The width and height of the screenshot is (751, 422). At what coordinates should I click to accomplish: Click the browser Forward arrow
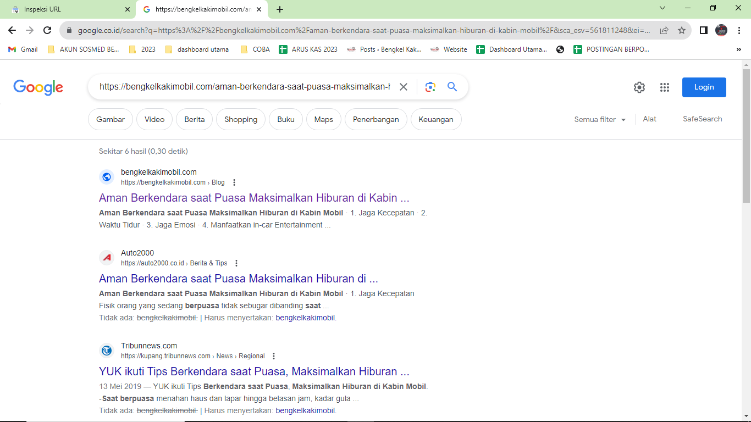tap(30, 30)
